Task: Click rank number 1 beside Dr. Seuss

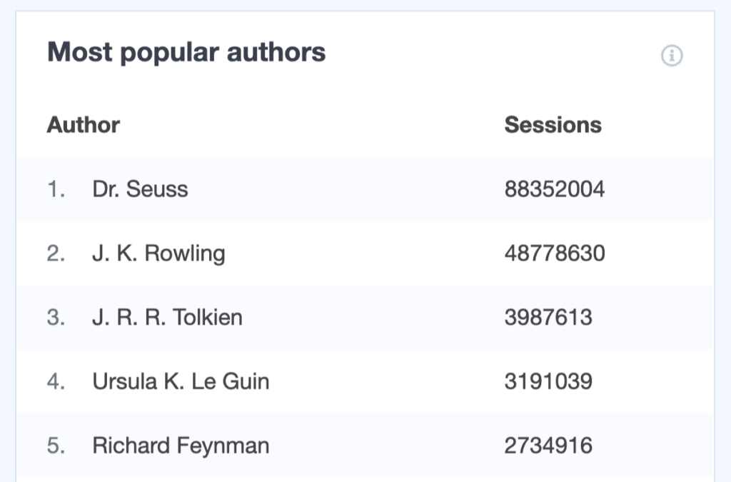Action: coord(56,189)
